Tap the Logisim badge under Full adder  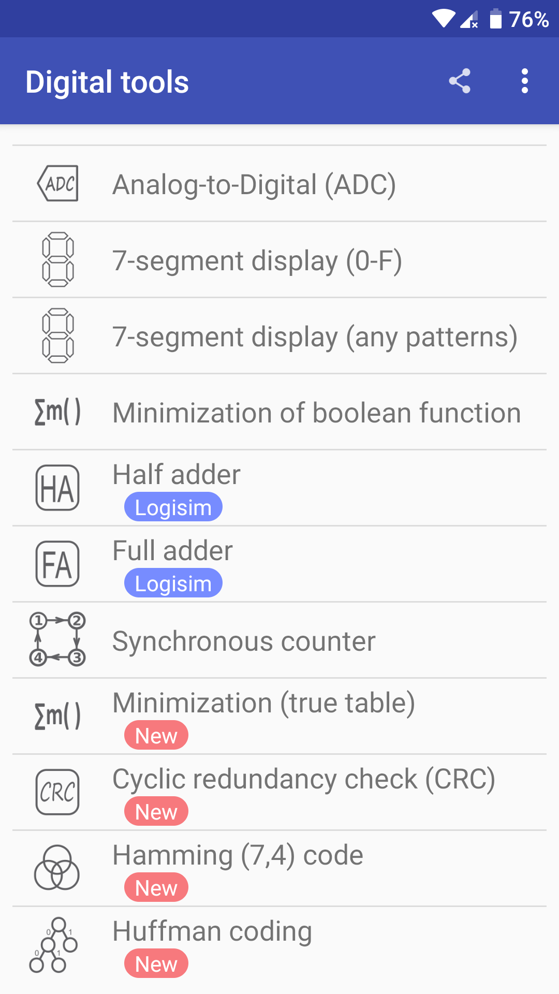(173, 583)
